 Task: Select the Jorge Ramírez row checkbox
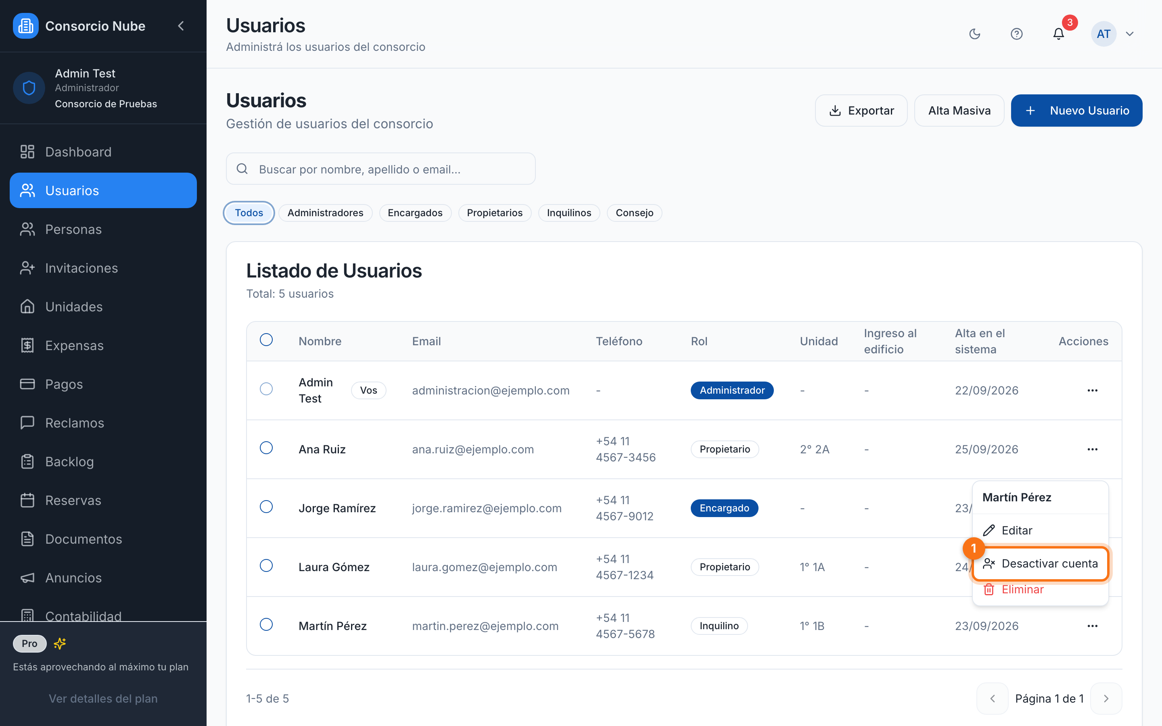[266, 507]
